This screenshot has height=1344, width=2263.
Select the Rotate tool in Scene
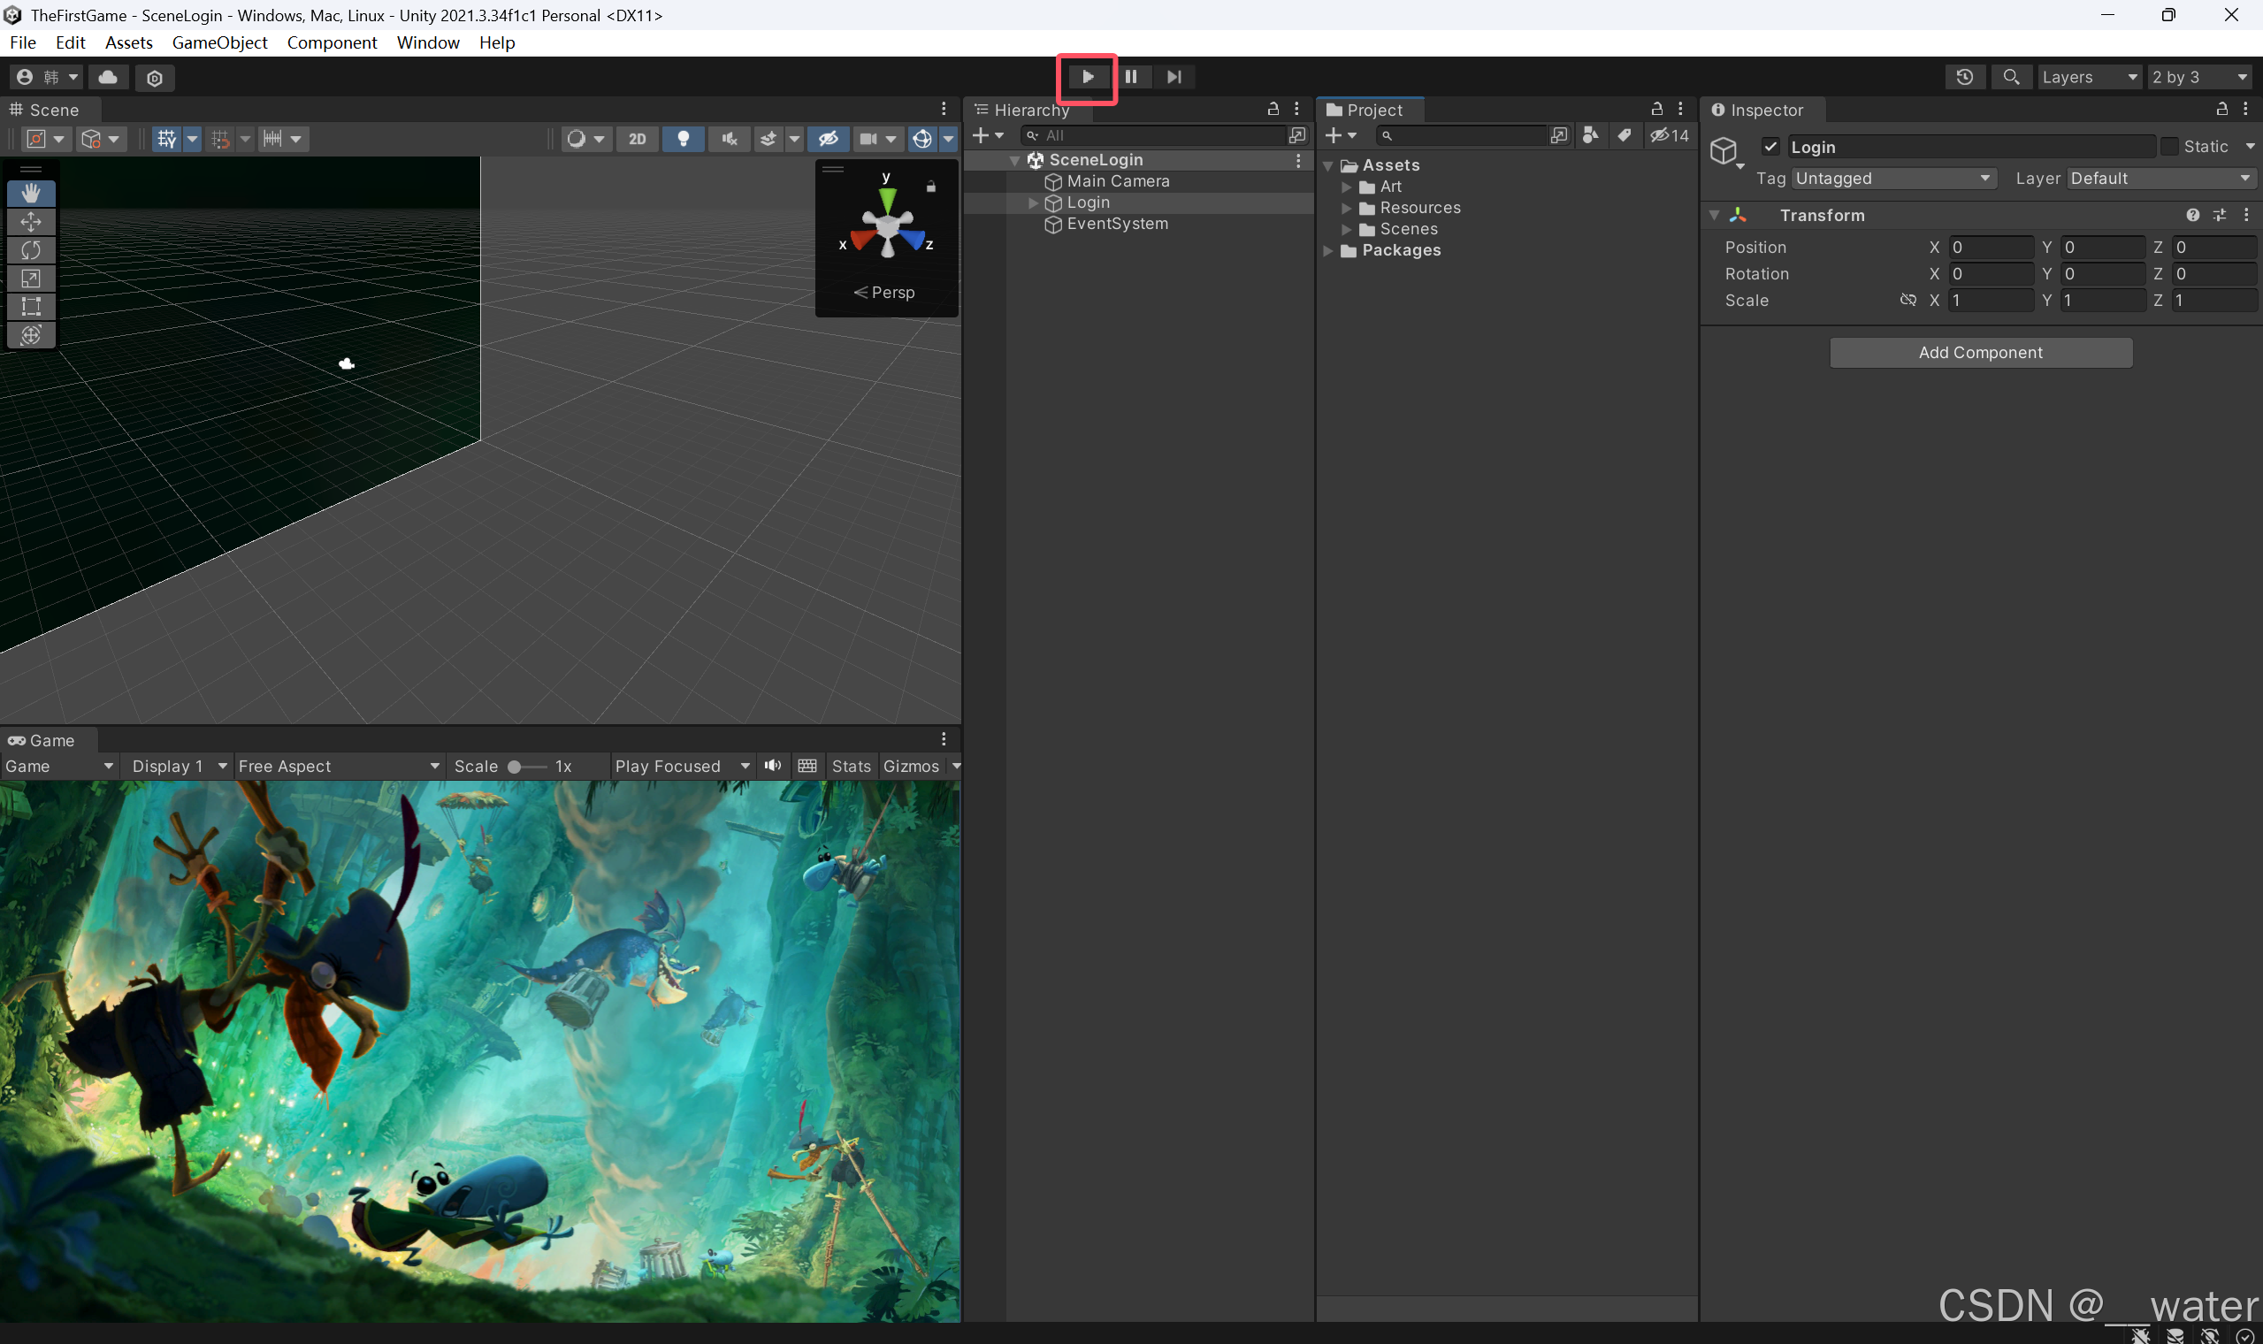click(31, 250)
